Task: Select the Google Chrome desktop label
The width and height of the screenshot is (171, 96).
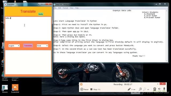Action: 5,79
